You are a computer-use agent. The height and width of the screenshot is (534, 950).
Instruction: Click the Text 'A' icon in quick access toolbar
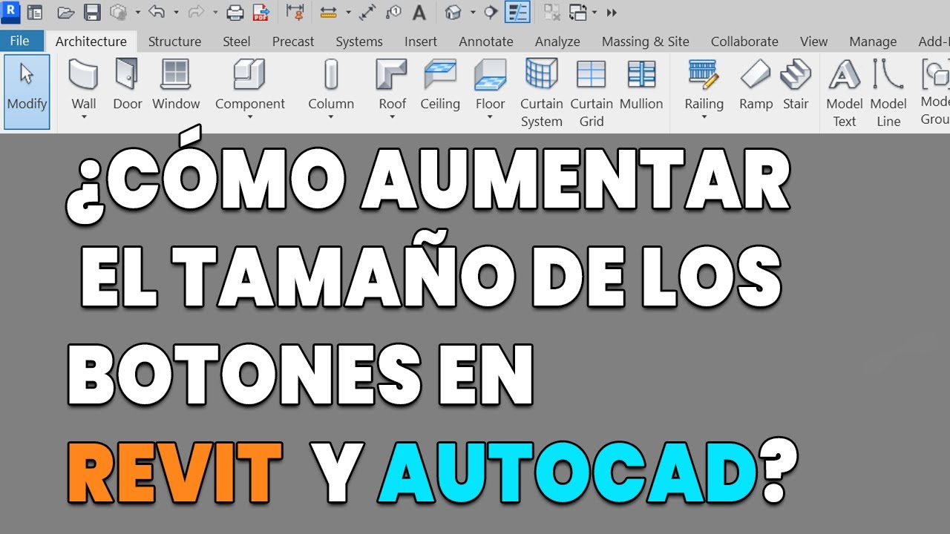point(419,13)
